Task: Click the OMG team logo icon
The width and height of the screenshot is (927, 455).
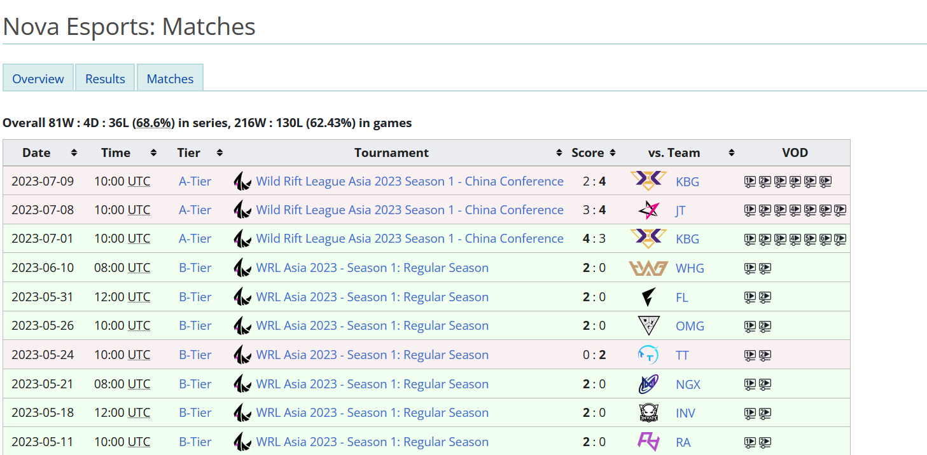Action: coord(648,326)
